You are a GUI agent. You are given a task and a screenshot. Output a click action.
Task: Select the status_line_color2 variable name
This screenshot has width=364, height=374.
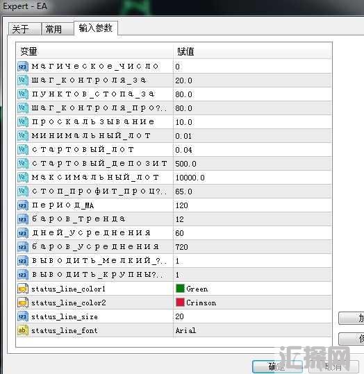pos(69,303)
